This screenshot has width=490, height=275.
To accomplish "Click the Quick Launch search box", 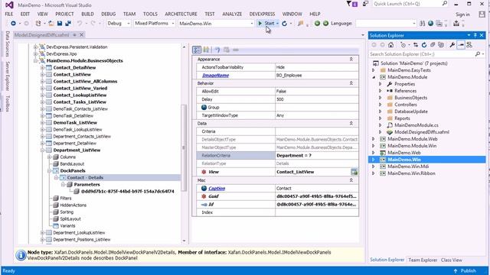I will (410, 4).
